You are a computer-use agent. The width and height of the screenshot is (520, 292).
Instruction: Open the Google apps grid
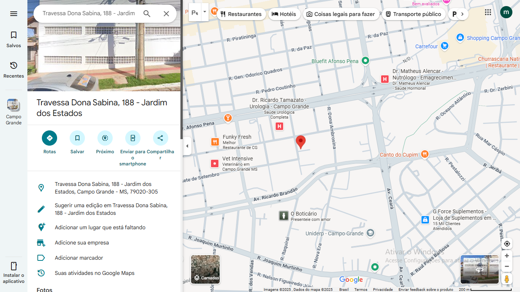pyautogui.click(x=488, y=12)
